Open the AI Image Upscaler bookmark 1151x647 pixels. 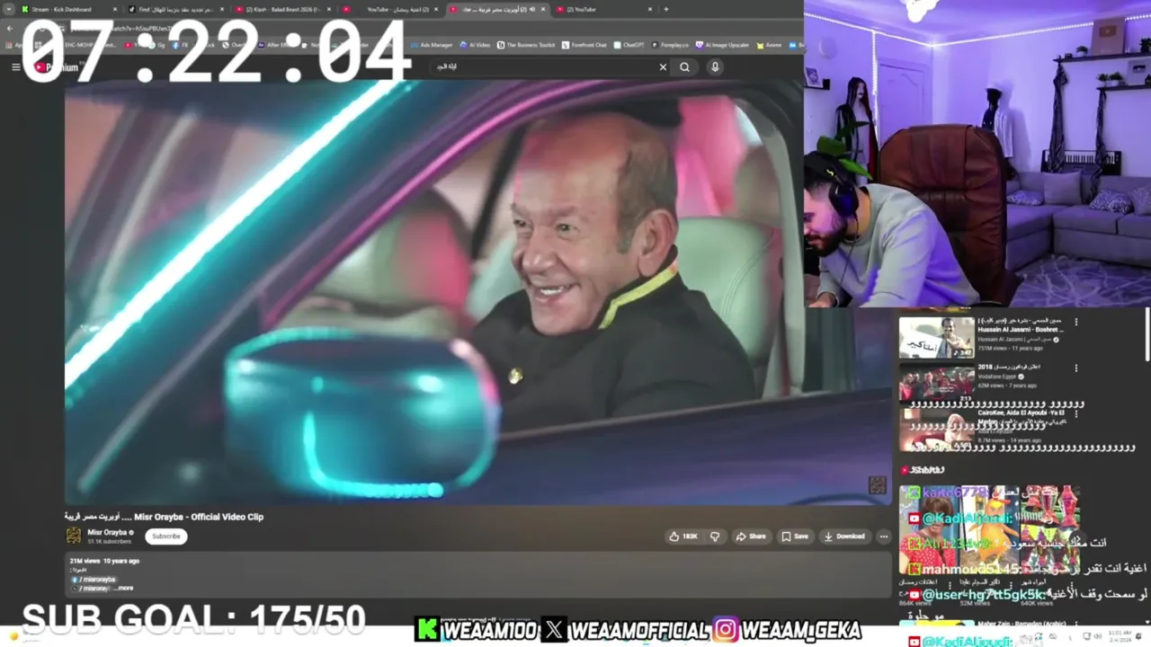click(723, 44)
